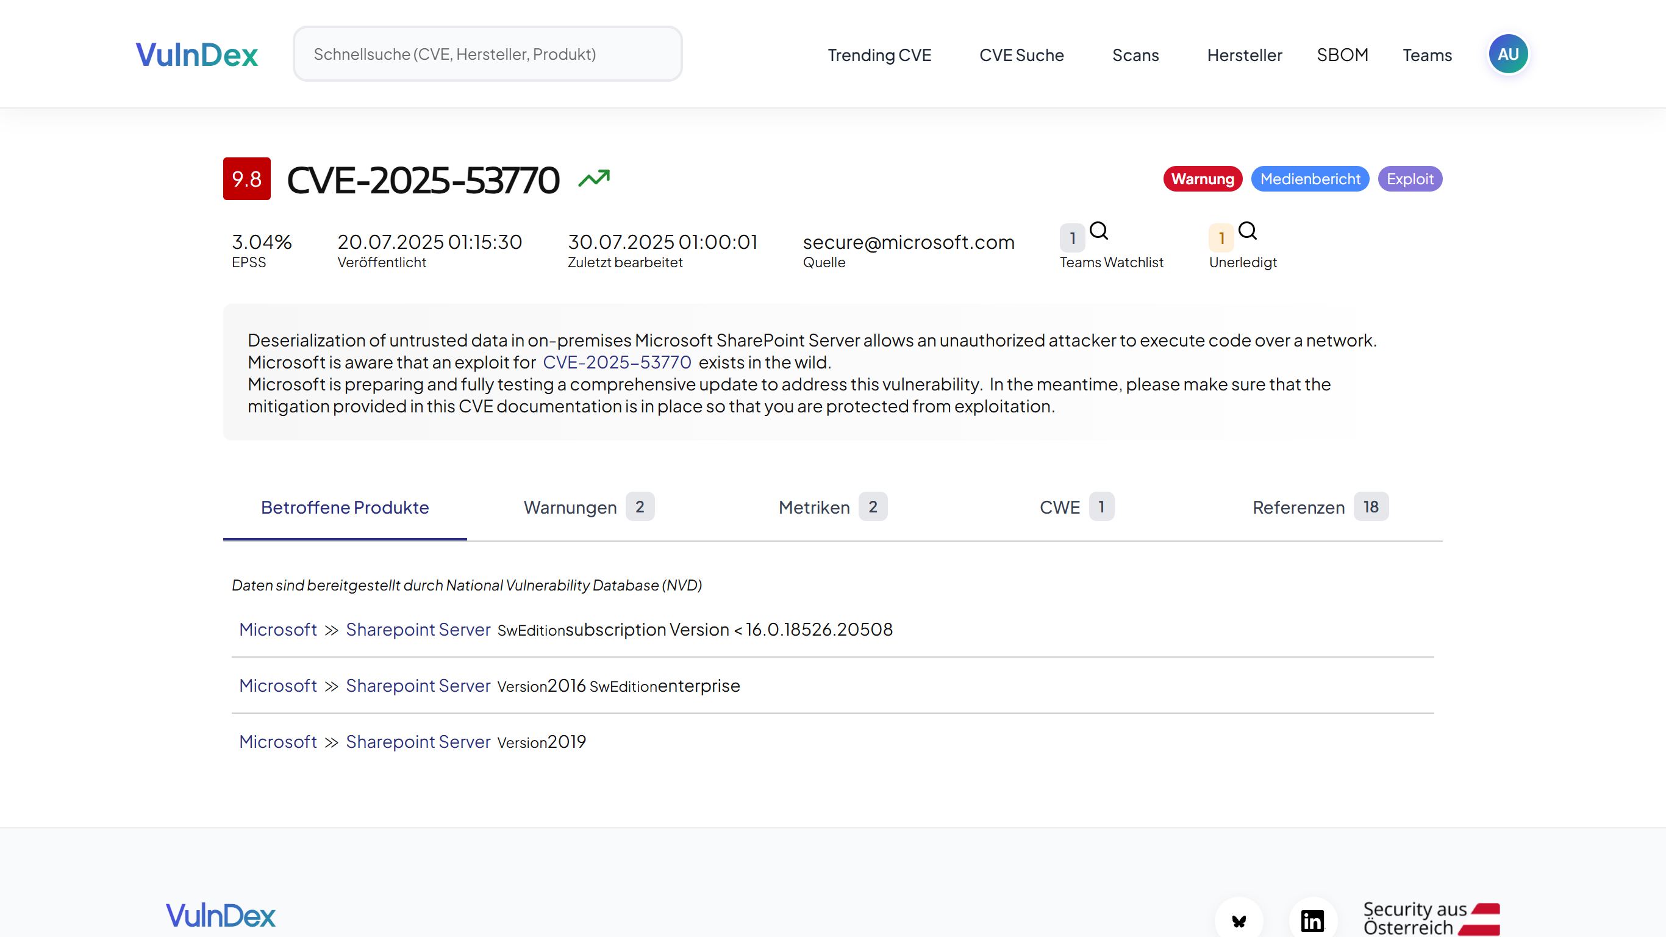Click the Security aus Österreich flag badge
Viewport: 1666px width, 937px height.
click(x=1431, y=918)
